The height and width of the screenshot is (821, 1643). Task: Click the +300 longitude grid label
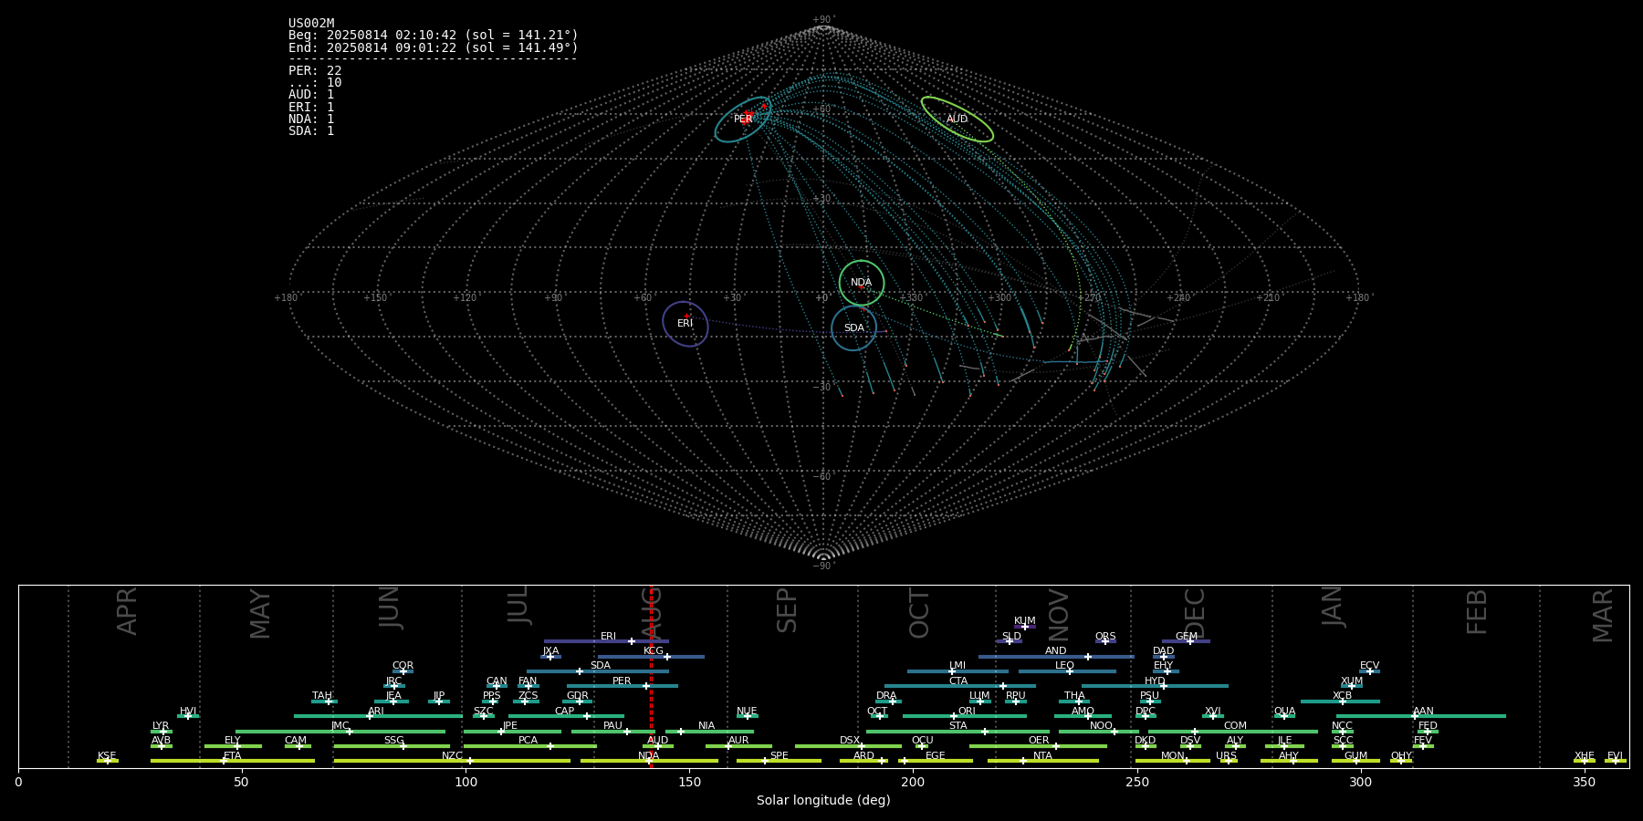coord(999,298)
